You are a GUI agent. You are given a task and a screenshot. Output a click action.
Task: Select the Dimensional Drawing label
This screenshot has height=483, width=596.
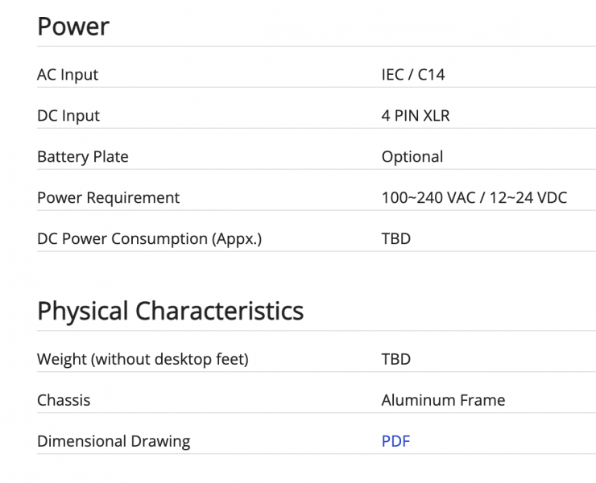tap(114, 441)
